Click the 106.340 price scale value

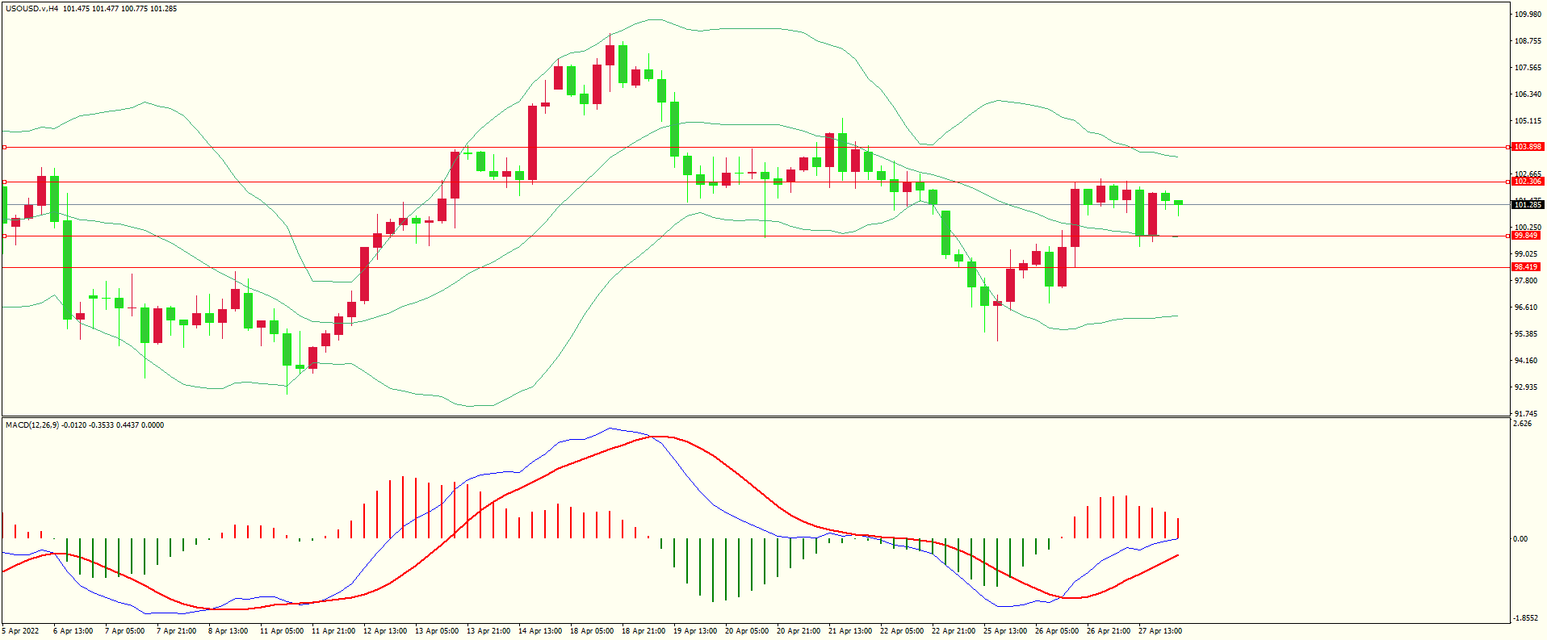pyautogui.click(x=1528, y=94)
